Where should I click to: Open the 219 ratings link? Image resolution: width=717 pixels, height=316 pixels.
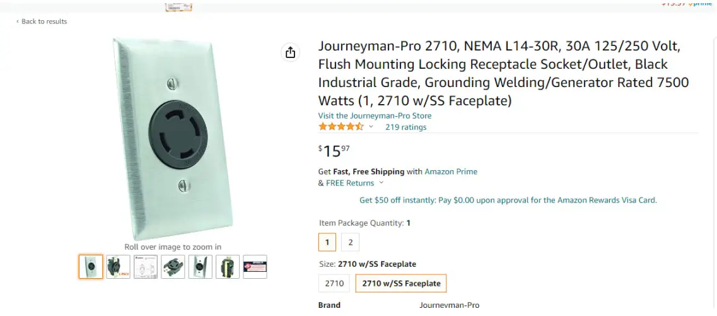click(x=405, y=127)
